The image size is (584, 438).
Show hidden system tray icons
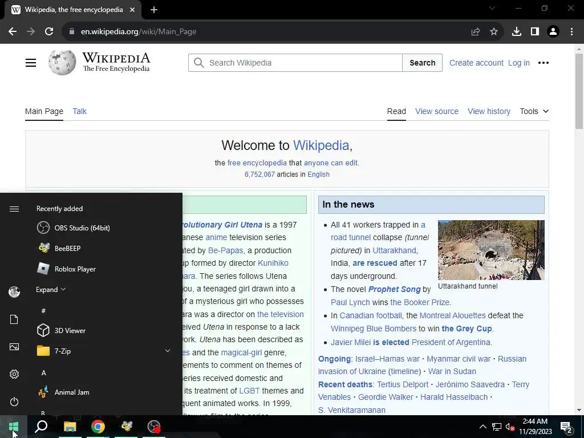482,427
